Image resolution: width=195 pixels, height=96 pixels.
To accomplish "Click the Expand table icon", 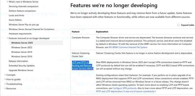I will 178,25.
